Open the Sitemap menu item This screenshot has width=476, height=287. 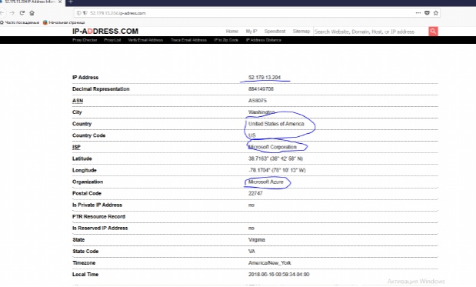301,32
